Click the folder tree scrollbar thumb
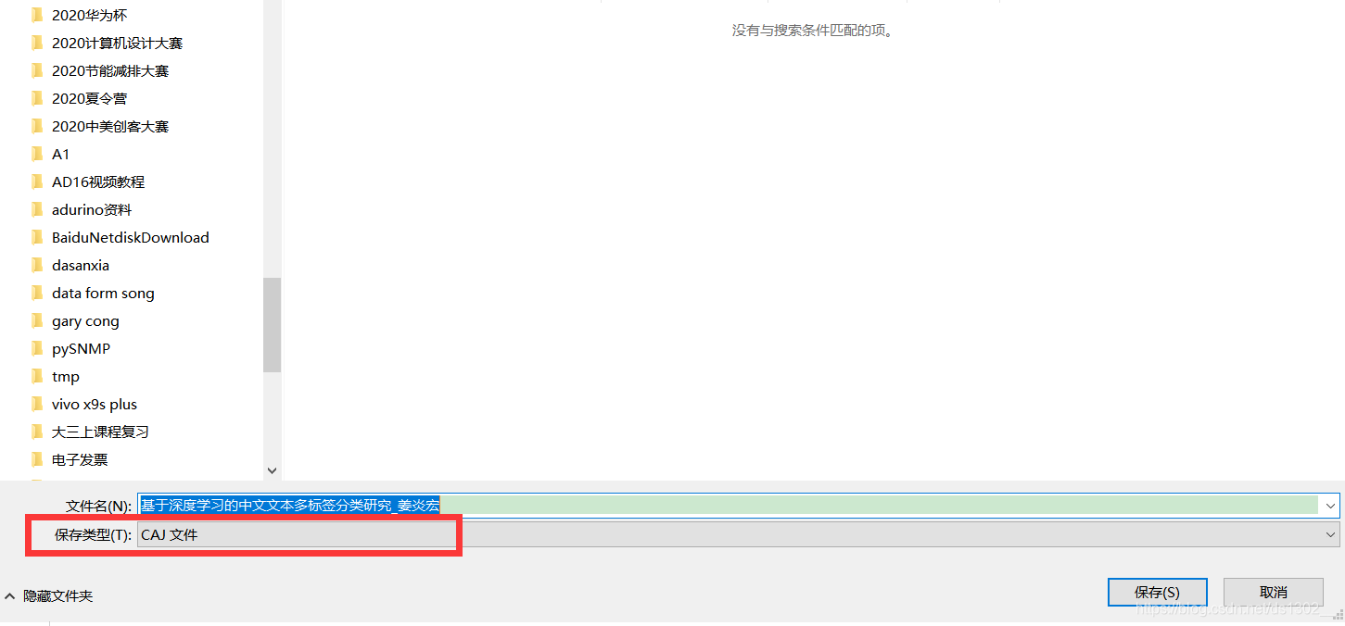1345x626 pixels. (272, 325)
